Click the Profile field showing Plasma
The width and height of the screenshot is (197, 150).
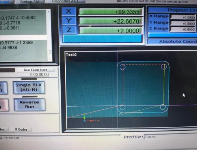(x=171, y=137)
